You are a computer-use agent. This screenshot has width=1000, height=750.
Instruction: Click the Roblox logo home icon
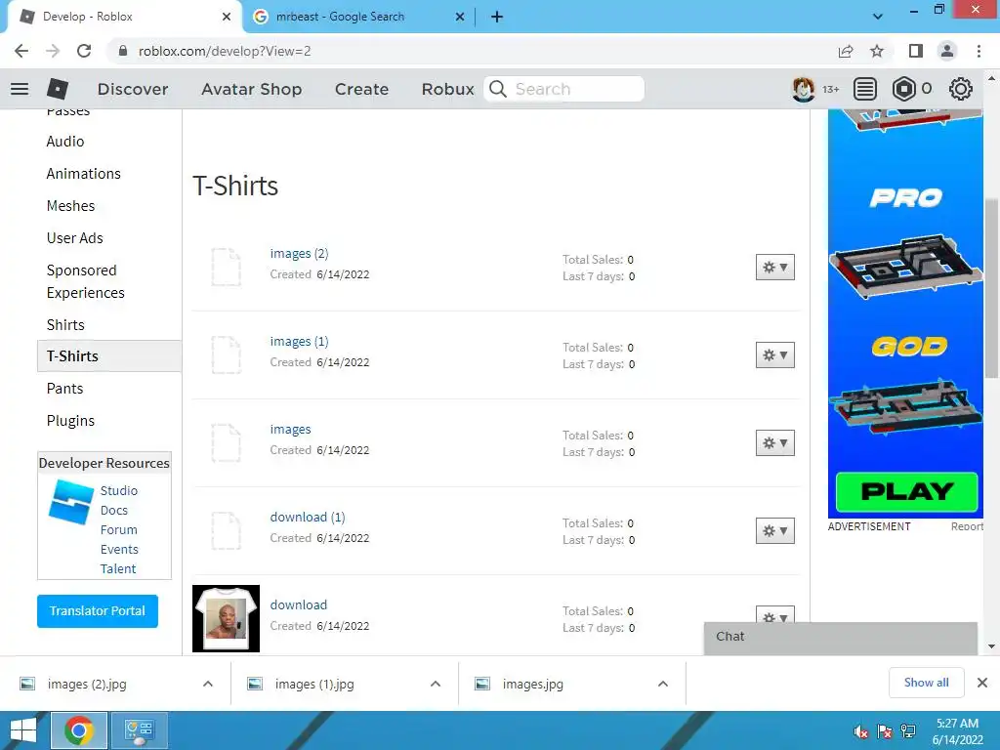click(x=58, y=89)
